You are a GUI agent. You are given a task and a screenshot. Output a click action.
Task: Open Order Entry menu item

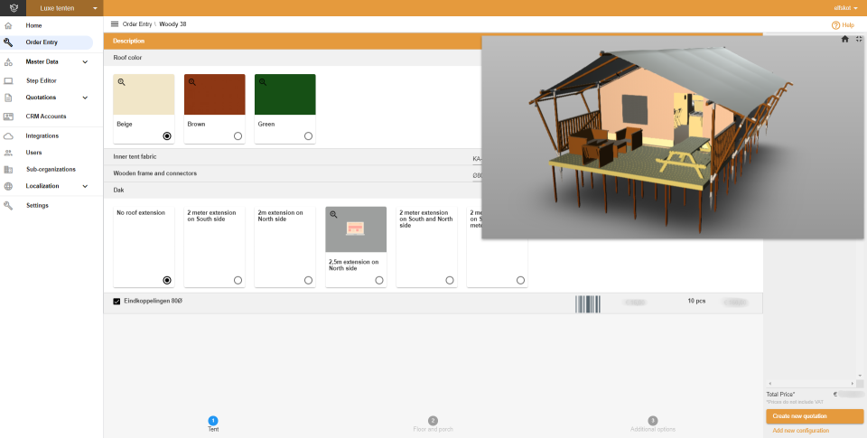(x=42, y=42)
